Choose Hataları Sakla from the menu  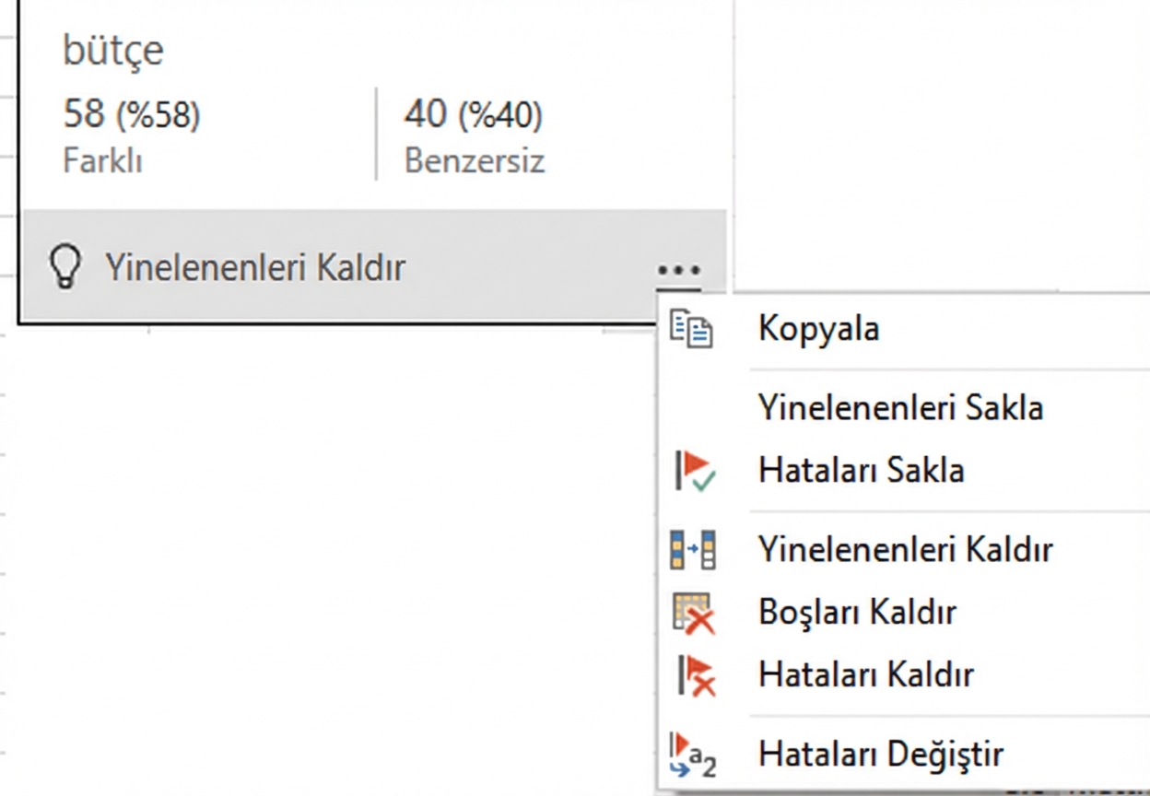(x=861, y=470)
